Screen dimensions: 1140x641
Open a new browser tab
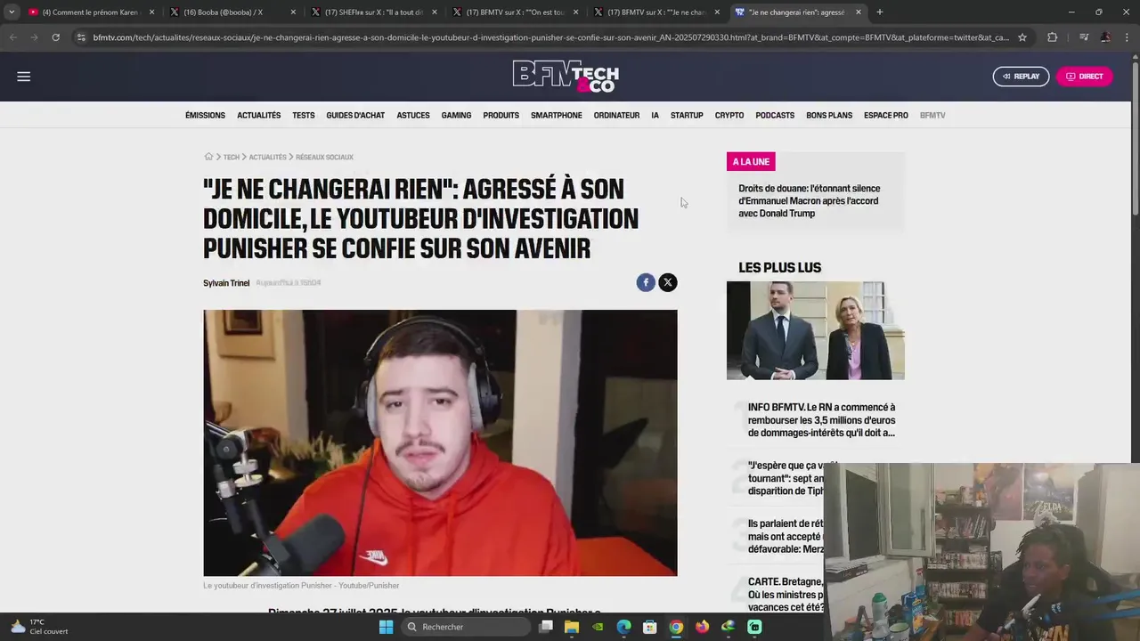click(x=879, y=12)
